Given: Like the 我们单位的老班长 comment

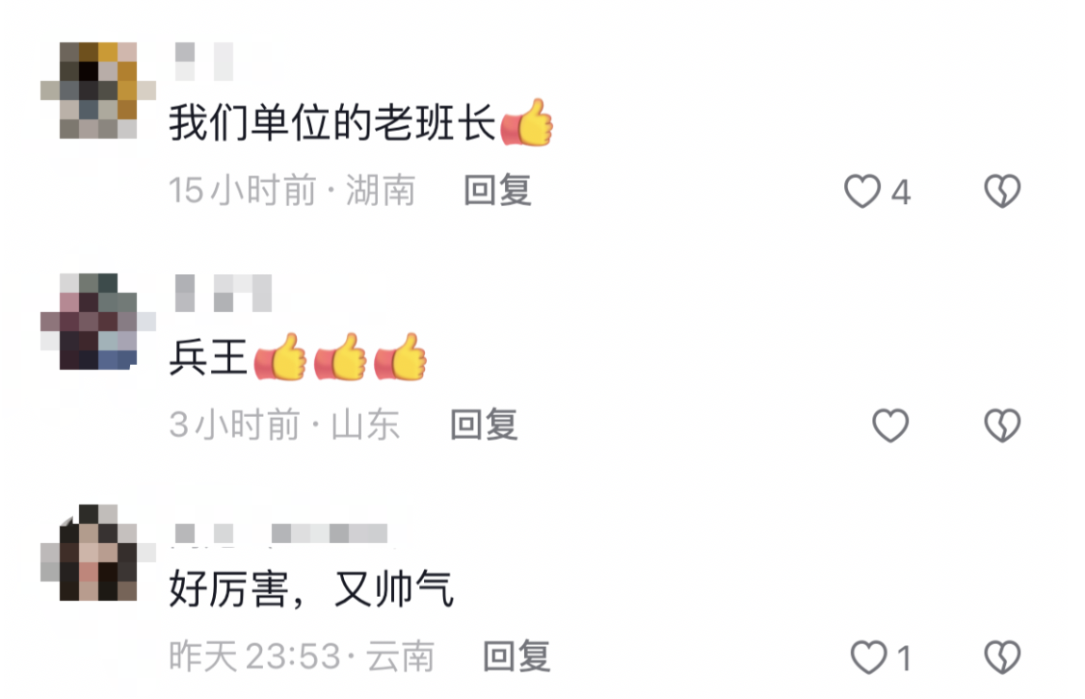Looking at the screenshot, I should tap(862, 192).
